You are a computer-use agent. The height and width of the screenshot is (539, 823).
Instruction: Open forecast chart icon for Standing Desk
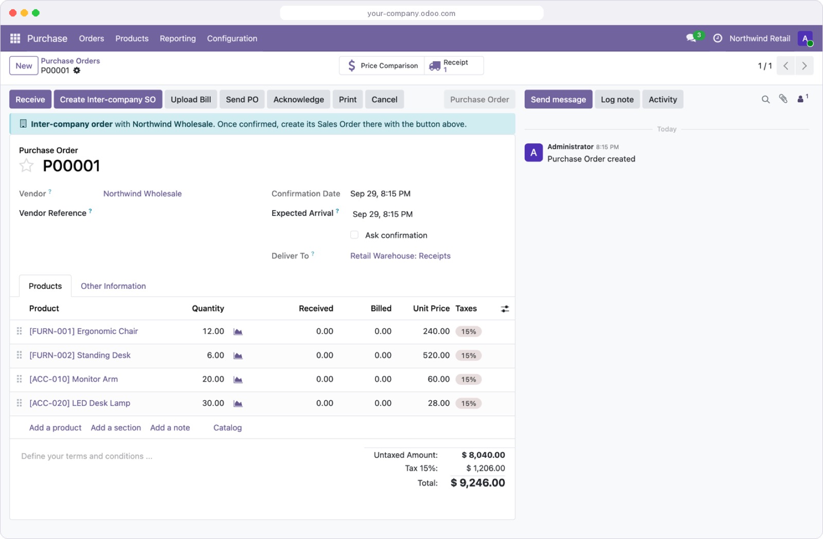click(x=238, y=356)
